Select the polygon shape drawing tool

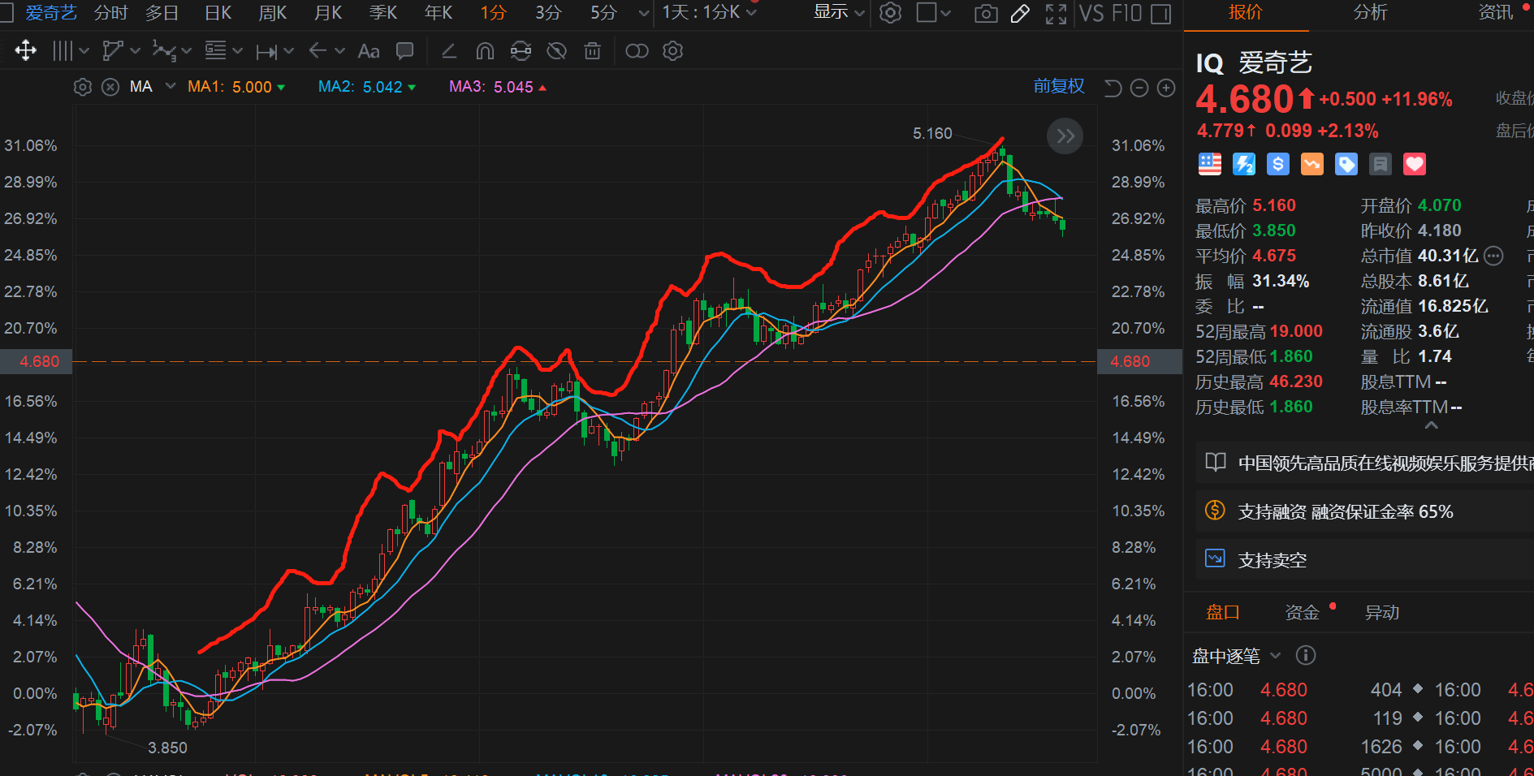pyautogui.click(x=113, y=51)
